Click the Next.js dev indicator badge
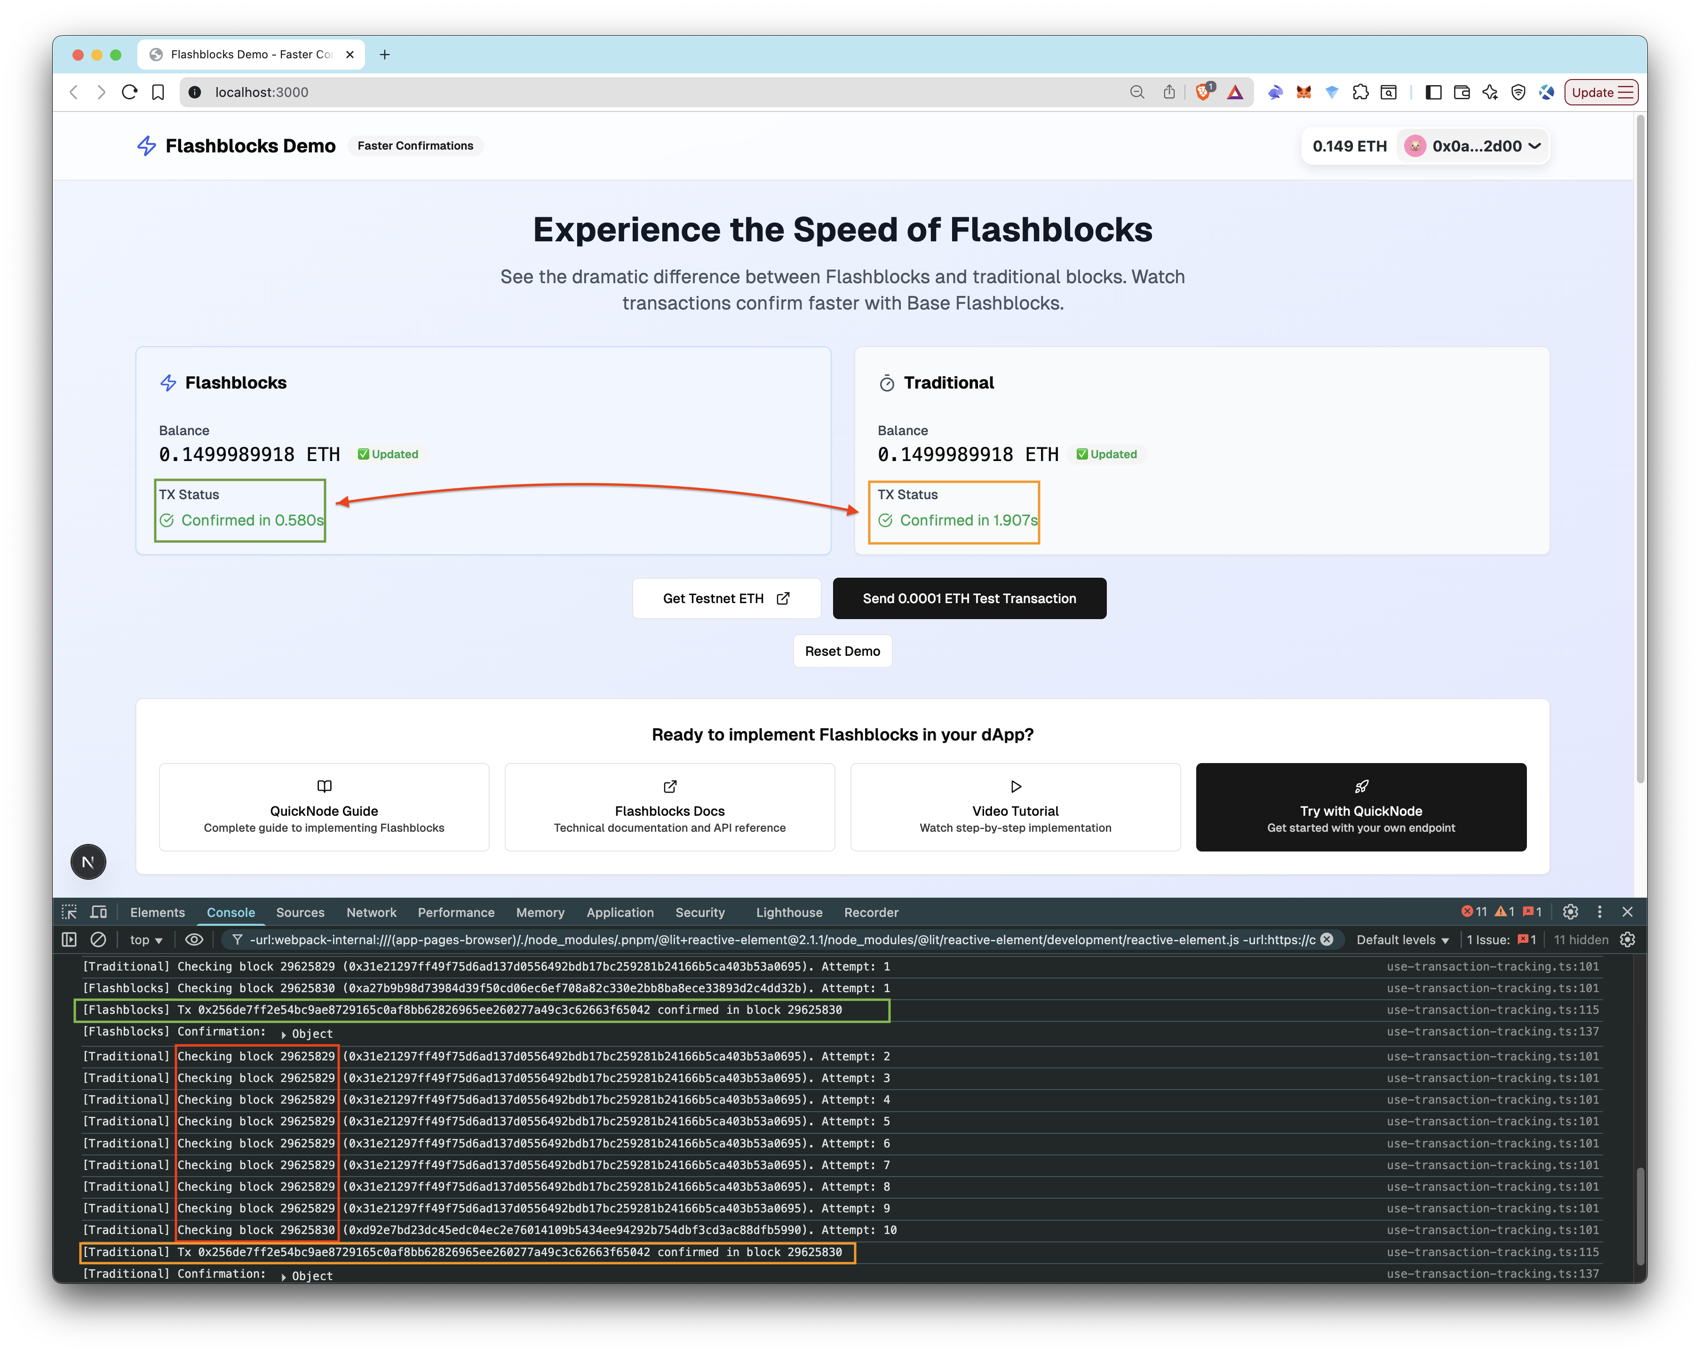This screenshot has height=1353, width=1700. (x=88, y=862)
